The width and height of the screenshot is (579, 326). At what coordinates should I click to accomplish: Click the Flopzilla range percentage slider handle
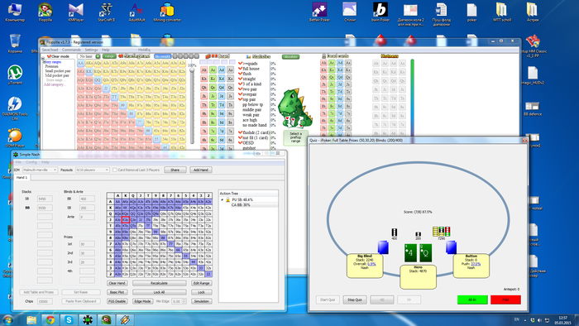click(x=192, y=70)
